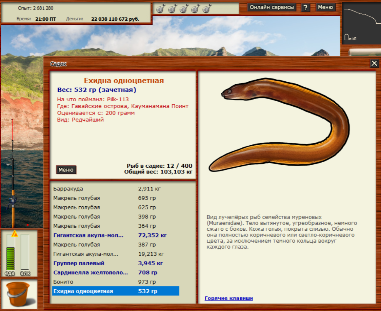
Task: Open Онлайн сервисы menu
Action: click(x=272, y=7)
